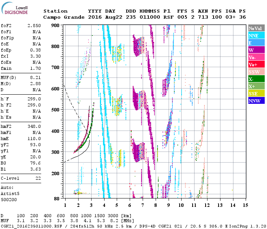Select the X+ light green legend swatch

(x=256, y=86)
